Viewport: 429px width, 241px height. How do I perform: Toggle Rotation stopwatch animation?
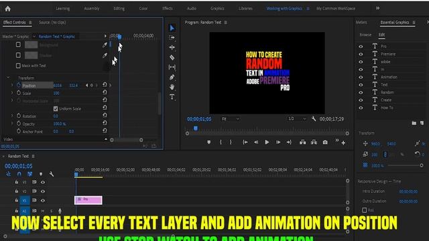point(19,116)
